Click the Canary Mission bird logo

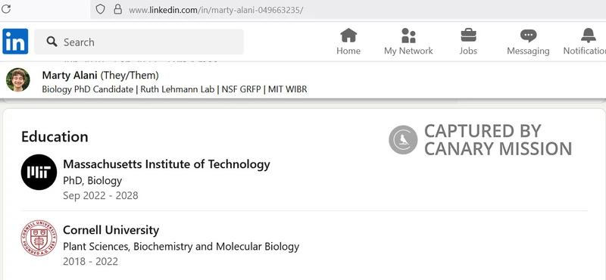point(403,140)
